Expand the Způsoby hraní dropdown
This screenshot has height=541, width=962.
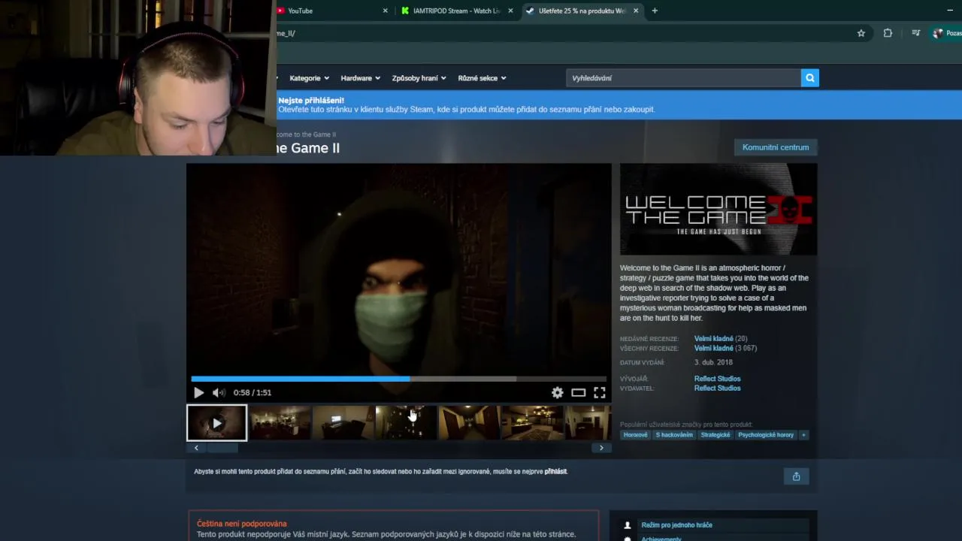(419, 78)
